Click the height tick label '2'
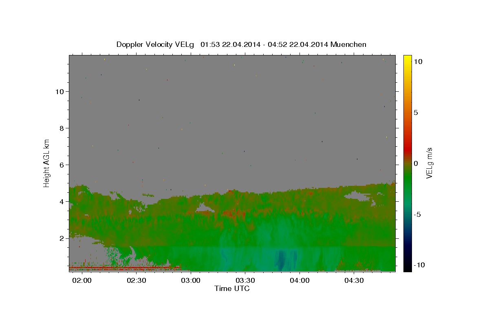Image resolution: width=489 pixels, height=326 pixels. point(62,238)
